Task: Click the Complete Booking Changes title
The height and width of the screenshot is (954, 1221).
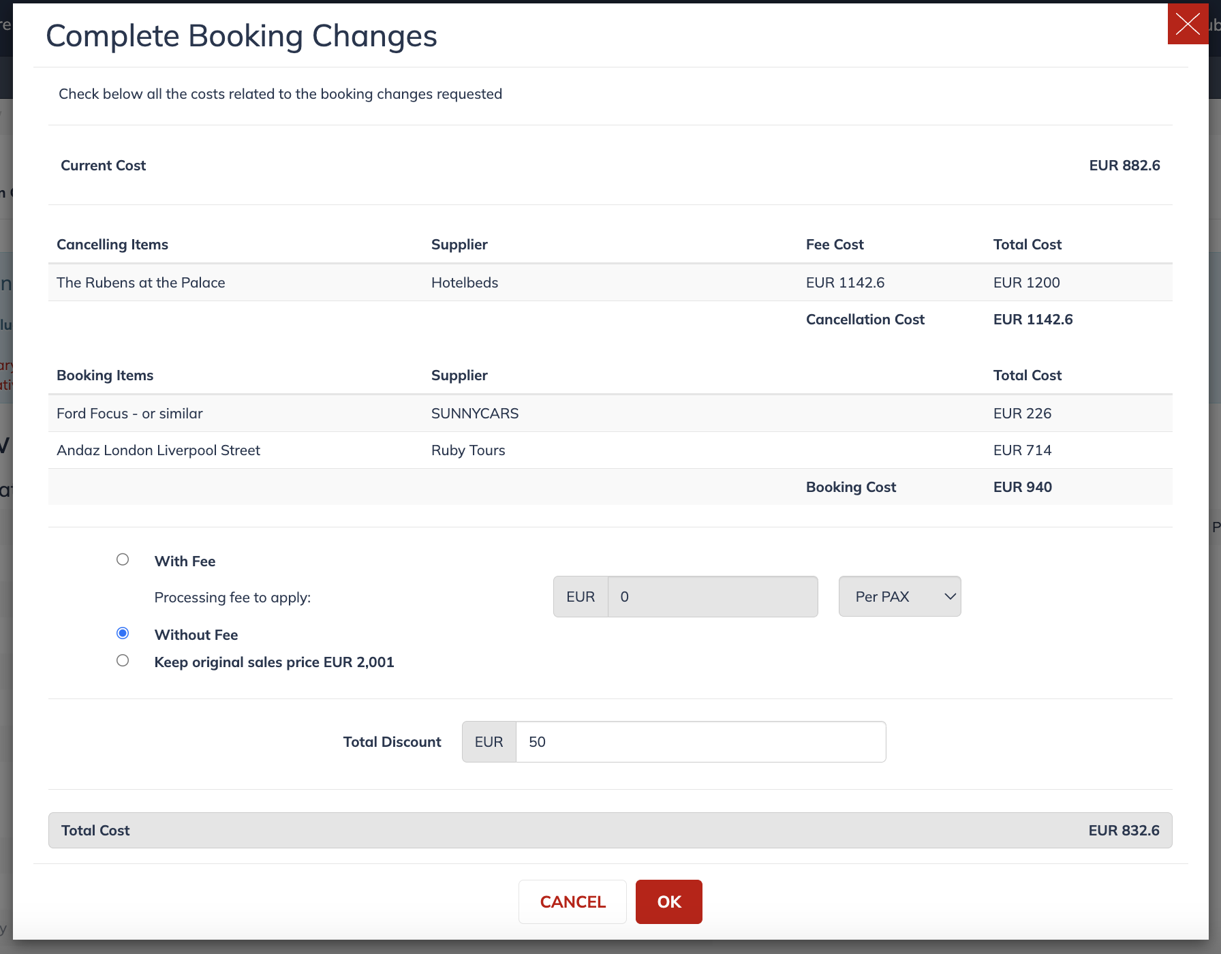Action: pyautogui.click(x=241, y=35)
